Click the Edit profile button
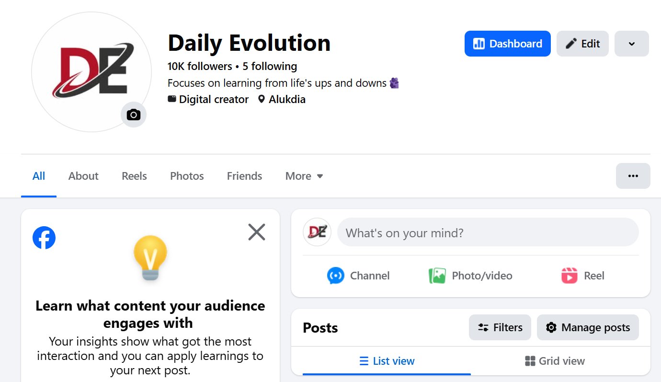Image resolution: width=661 pixels, height=382 pixels. 582,44
